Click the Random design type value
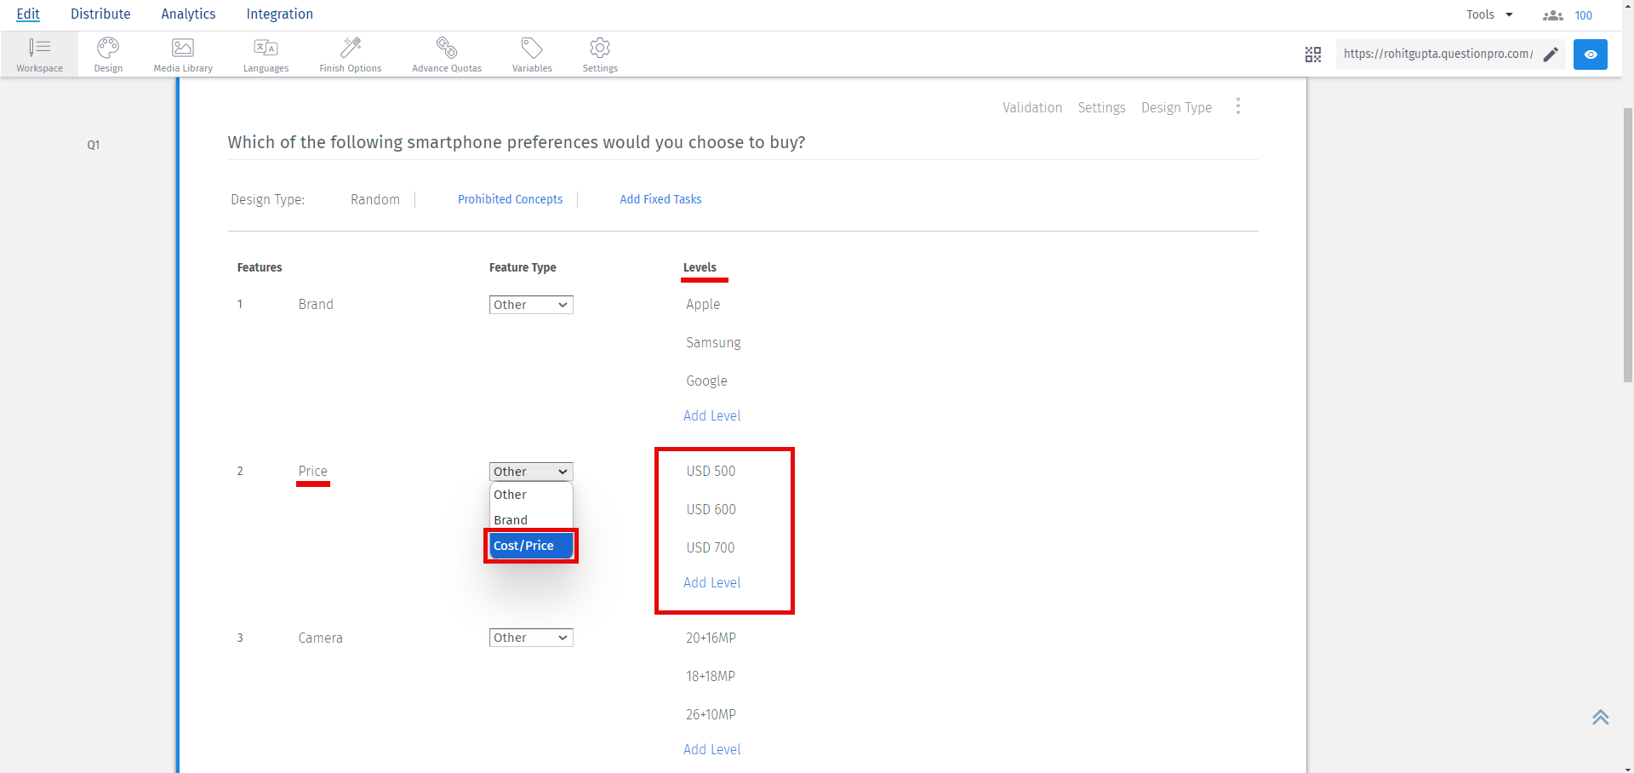This screenshot has height=773, width=1634. click(375, 199)
